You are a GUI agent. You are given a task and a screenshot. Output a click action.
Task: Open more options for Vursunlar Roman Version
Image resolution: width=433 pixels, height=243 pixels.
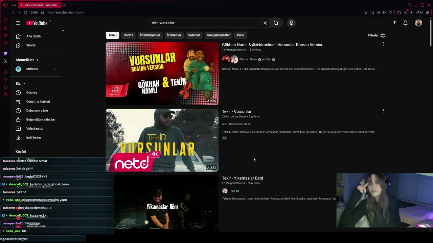pos(383,44)
